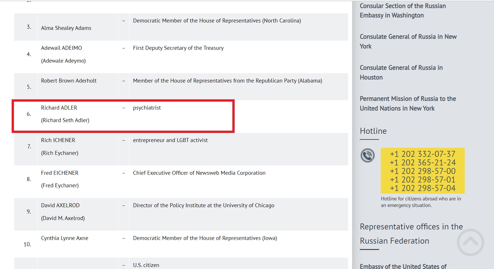The height and width of the screenshot is (269, 494).
Task: Click row number 5.
Action: tap(29, 87)
